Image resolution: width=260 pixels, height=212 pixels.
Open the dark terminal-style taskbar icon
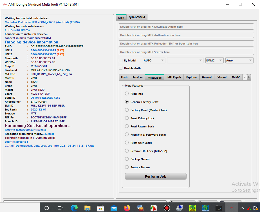pos(219,208)
